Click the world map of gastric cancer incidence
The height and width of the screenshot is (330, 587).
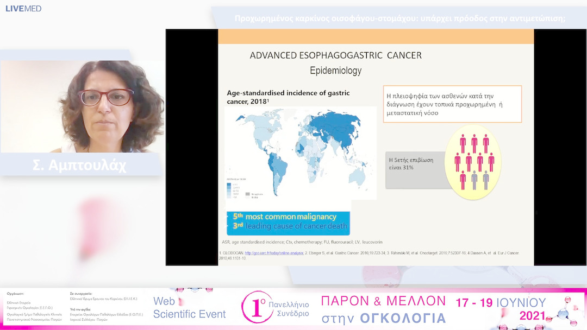coord(300,153)
